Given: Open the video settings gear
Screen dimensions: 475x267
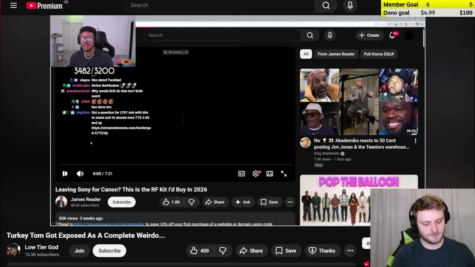Looking at the screenshot, I should pyautogui.click(x=256, y=174).
